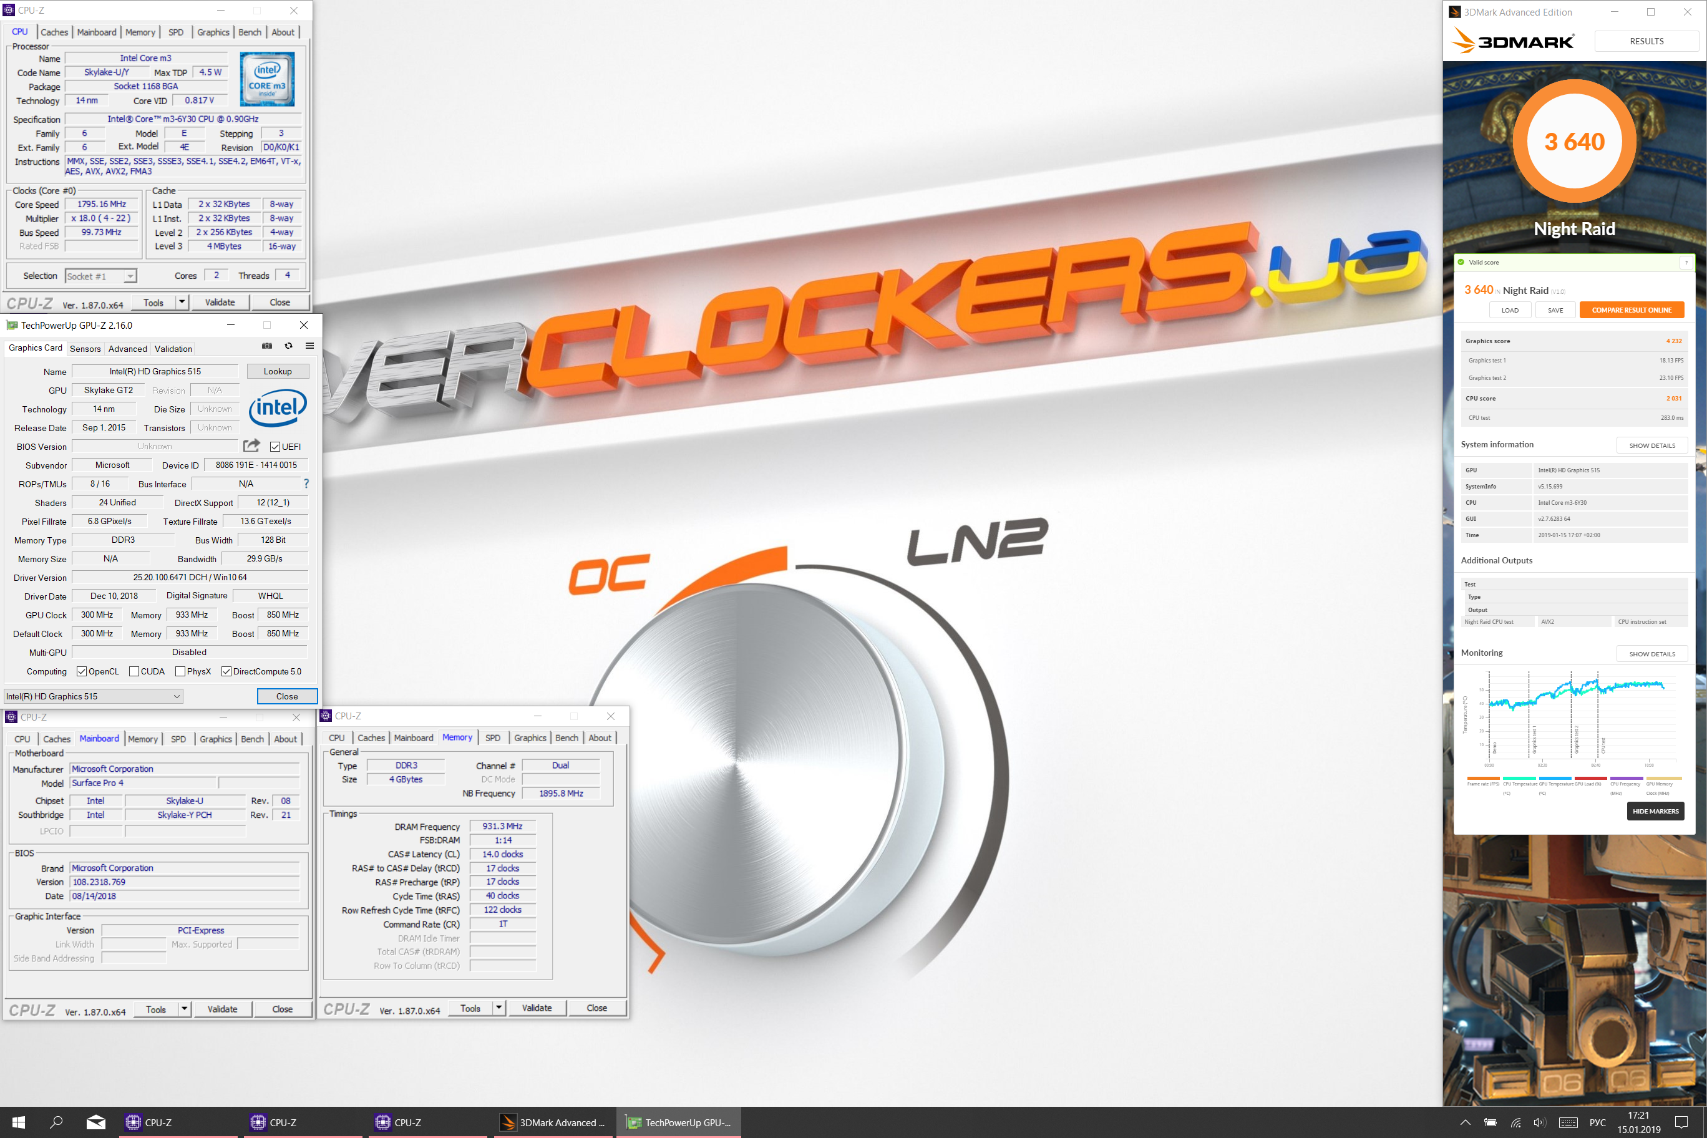Open Validation tab in GPU-Z
Screen dimensions: 1707x1138
[x=173, y=349]
